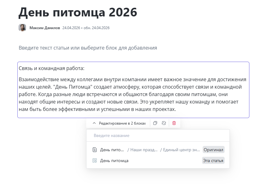Click the duplicate blocks icon
Screen dimensions: 263x185
point(155,123)
